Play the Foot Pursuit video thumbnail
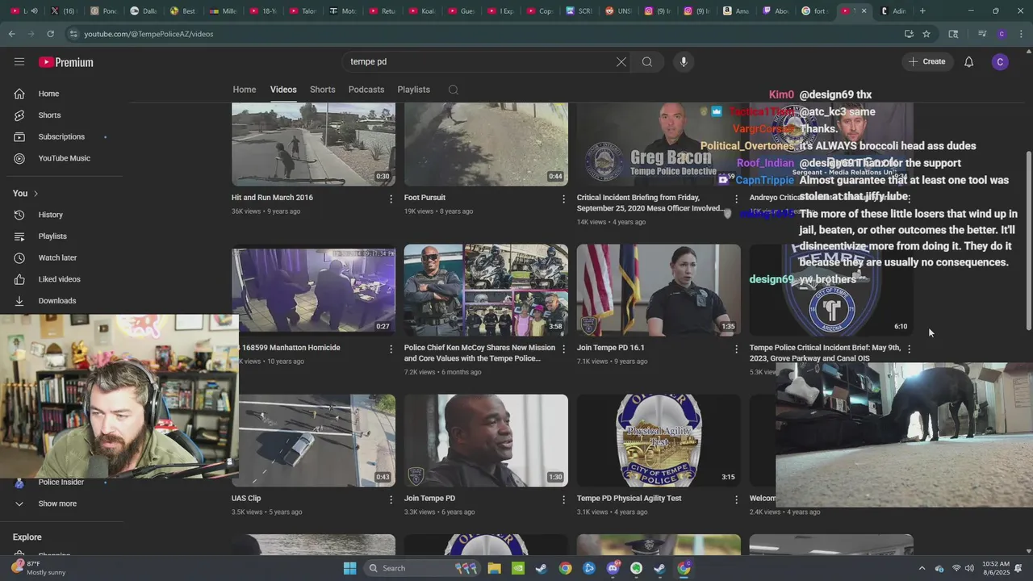The height and width of the screenshot is (581, 1033). (486, 144)
